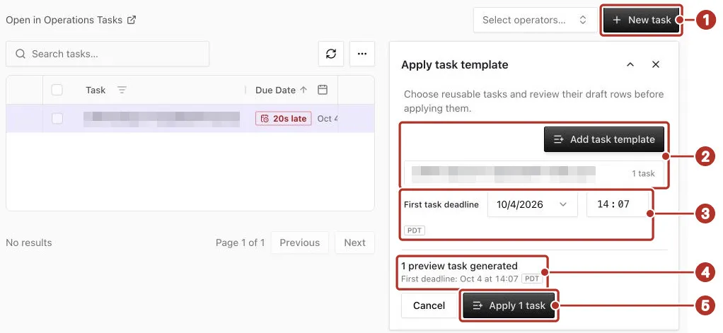Image resolution: width=723 pixels, height=333 pixels.
Task: Click the New task button
Action: 642,20
